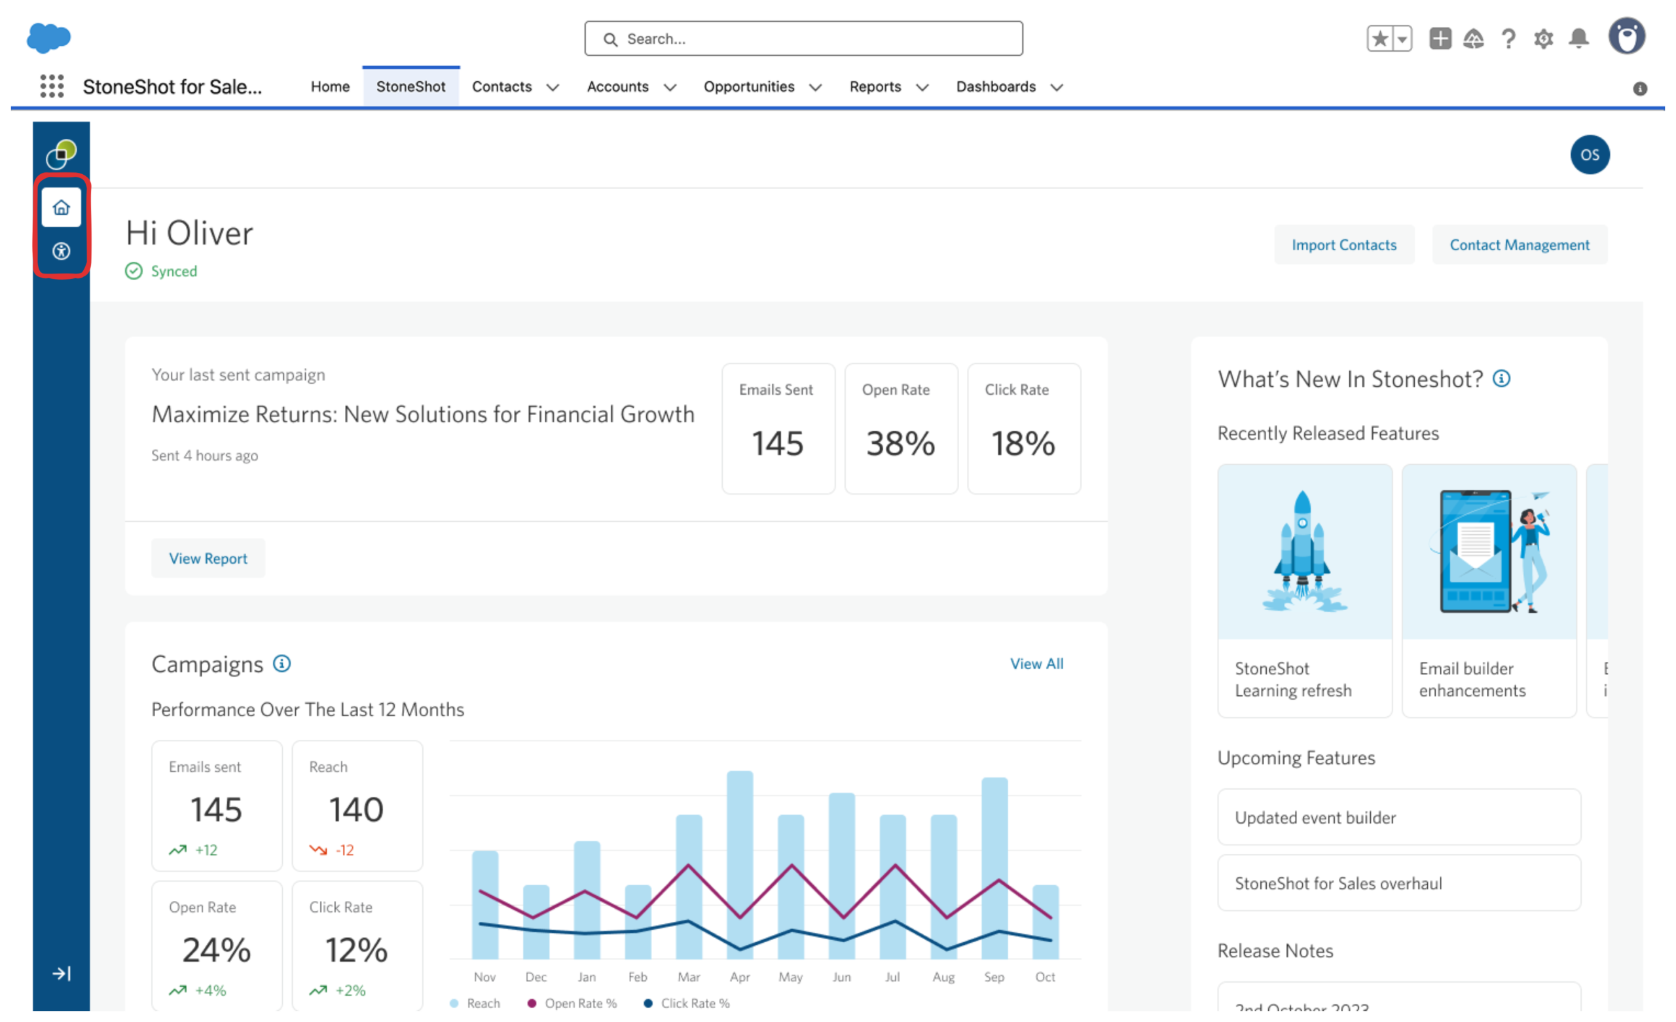Open the Dashboards tab
Viewport: 1676px width, 1022px height.
click(996, 86)
